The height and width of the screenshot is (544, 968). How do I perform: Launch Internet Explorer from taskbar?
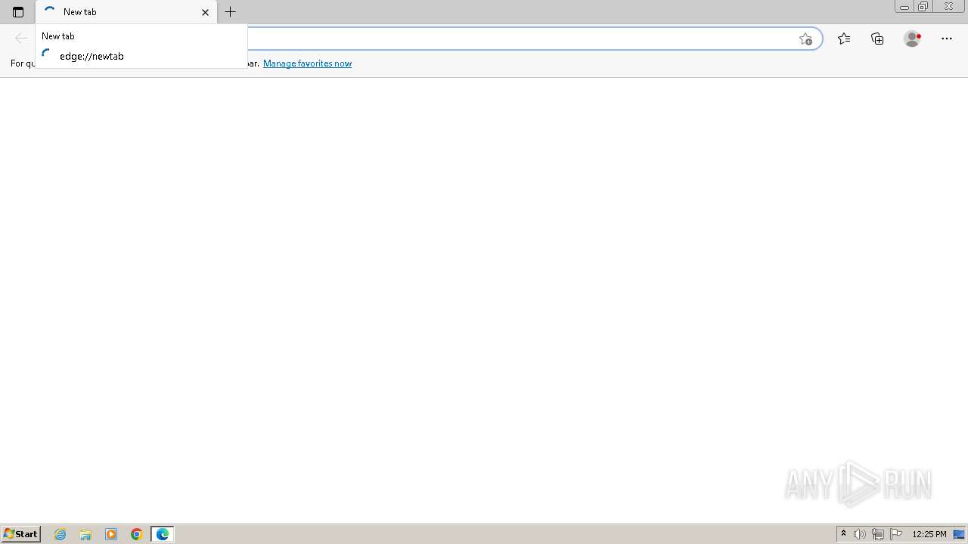point(60,534)
